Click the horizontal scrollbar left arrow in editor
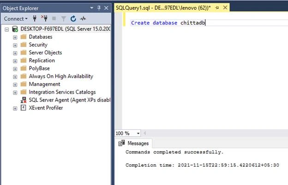Image resolution: width=288 pixels, height=185 pixels. (145, 133)
